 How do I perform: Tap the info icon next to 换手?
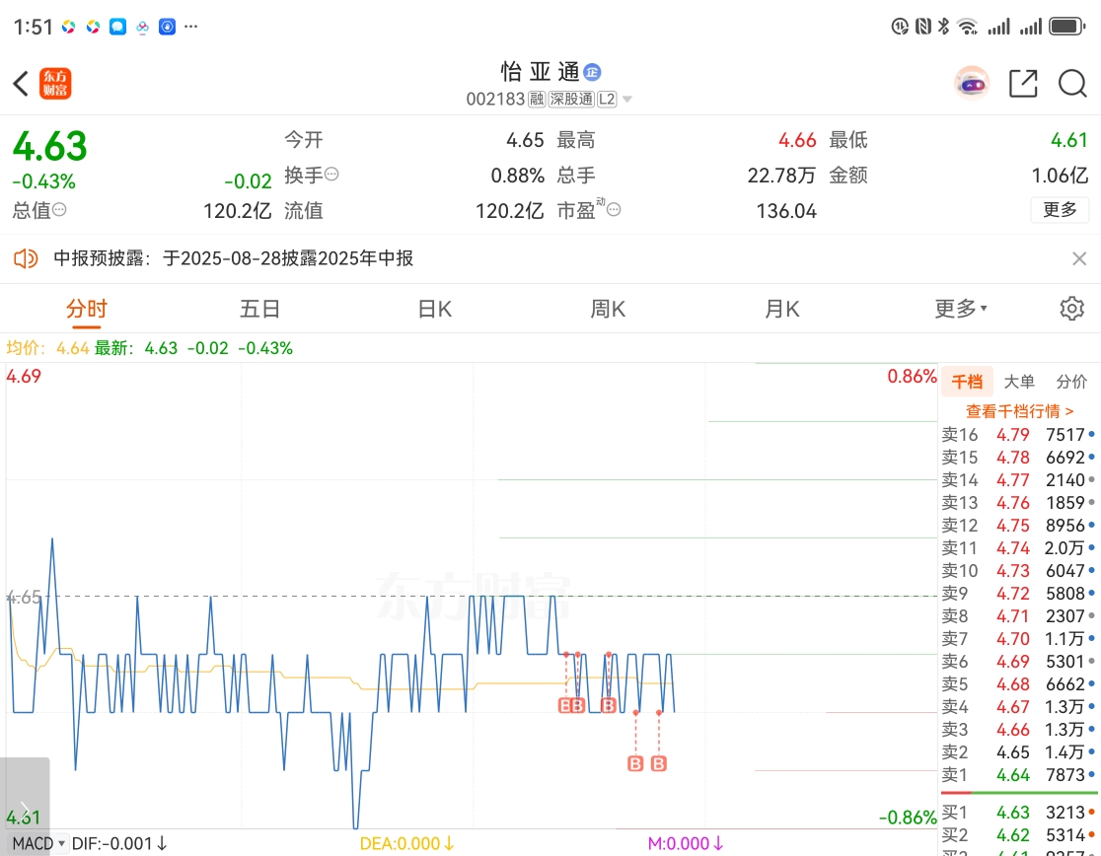tap(331, 174)
